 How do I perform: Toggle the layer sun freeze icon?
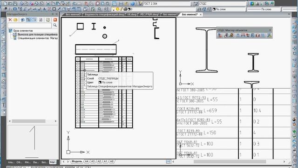pos(117,9)
